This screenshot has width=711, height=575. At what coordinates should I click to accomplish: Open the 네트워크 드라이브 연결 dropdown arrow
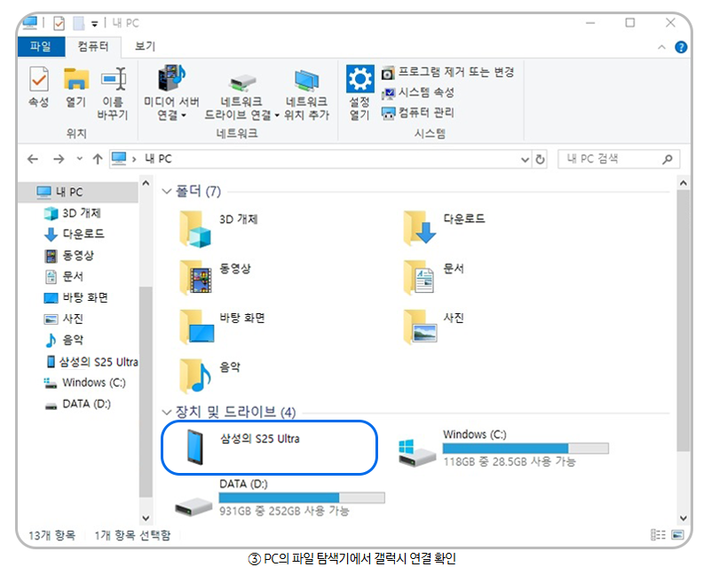(277, 115)
